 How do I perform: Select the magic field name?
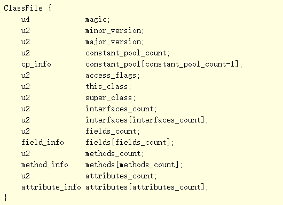tap(96, 20)
